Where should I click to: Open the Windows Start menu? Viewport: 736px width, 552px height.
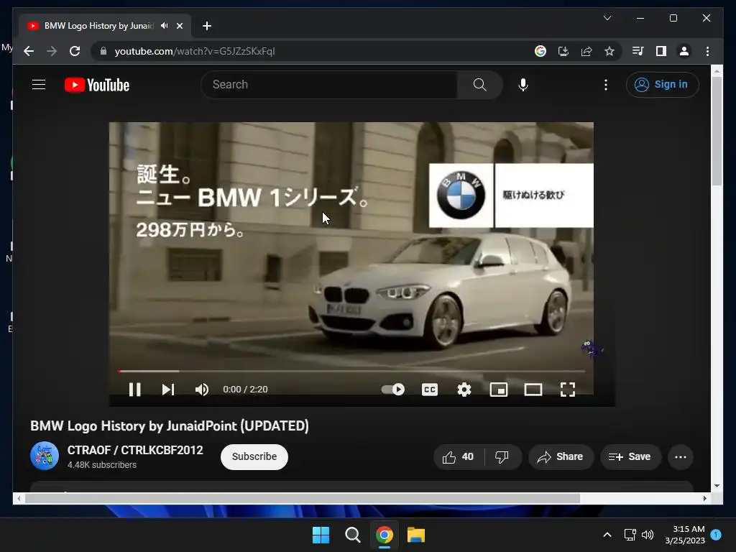click(321, 535)
